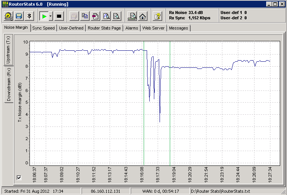The height and width of the screenshot is (195, 287).
Task: Expand the dropdown arrow beside the play button
Action: (x=51, y=16)
